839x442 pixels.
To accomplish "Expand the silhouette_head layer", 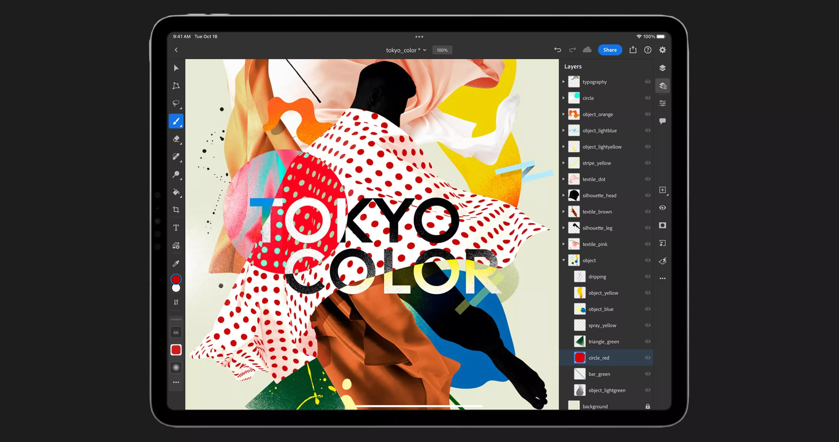I will coord(564,195).
